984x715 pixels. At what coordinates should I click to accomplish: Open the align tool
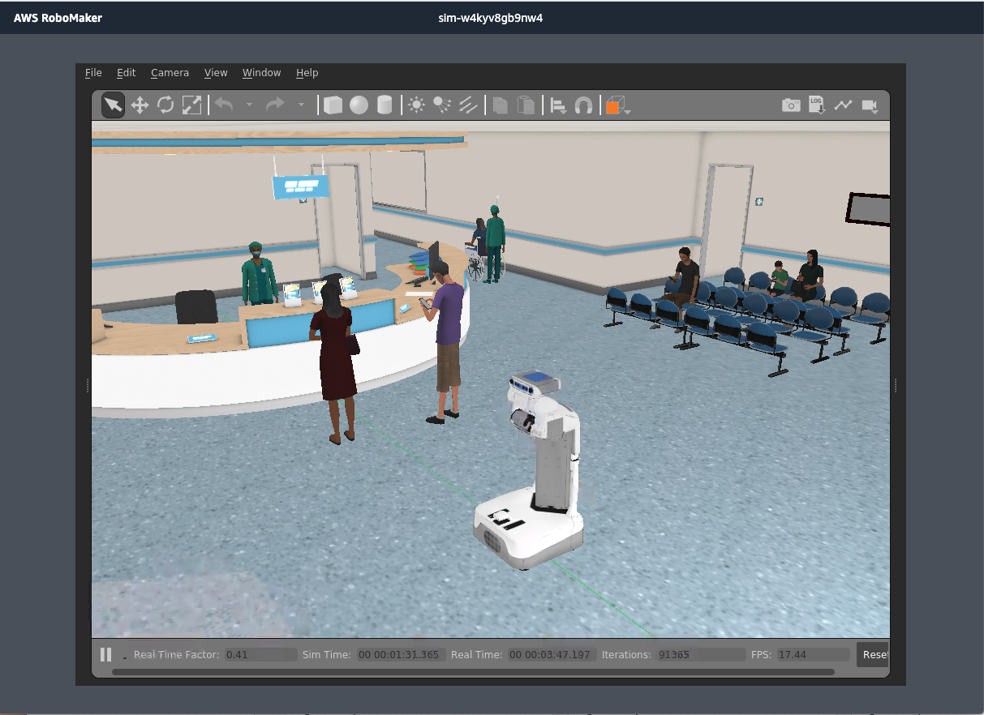click(558, 105)
